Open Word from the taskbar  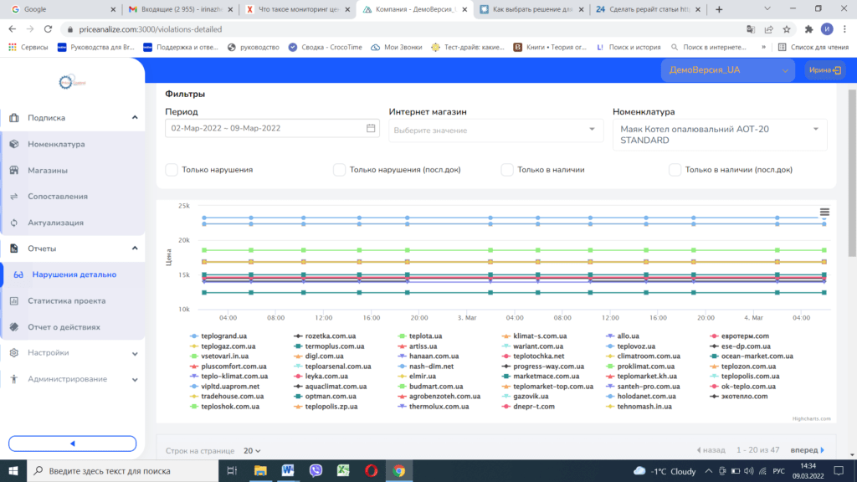pos(288,470)
